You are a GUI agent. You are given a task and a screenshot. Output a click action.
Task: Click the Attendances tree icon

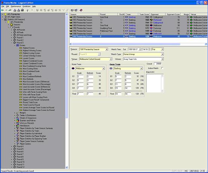pyautogui.click(x=18, y=126)
